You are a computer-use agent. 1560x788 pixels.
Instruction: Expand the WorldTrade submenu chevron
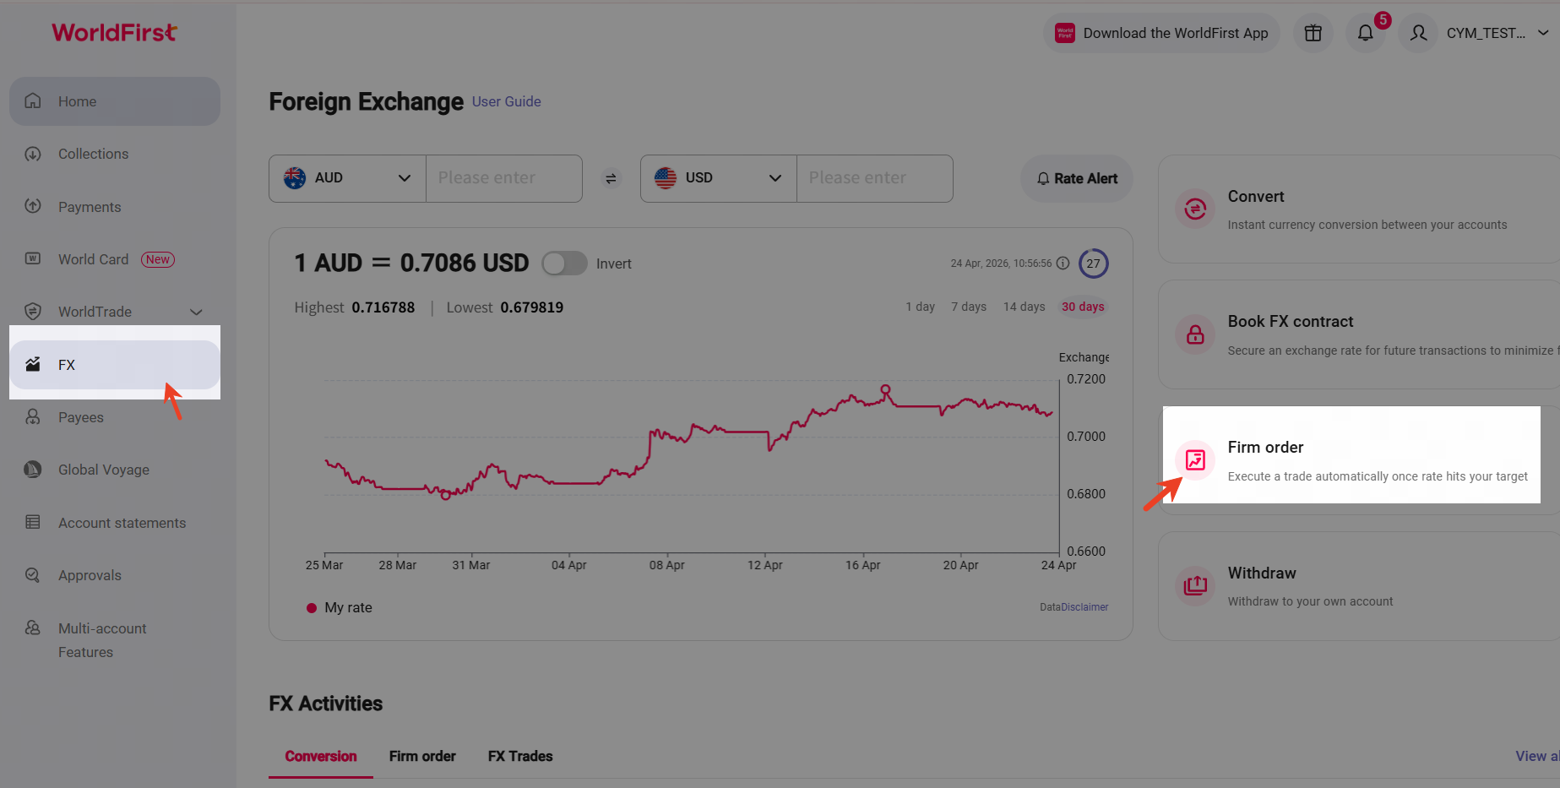click(197, 312)
